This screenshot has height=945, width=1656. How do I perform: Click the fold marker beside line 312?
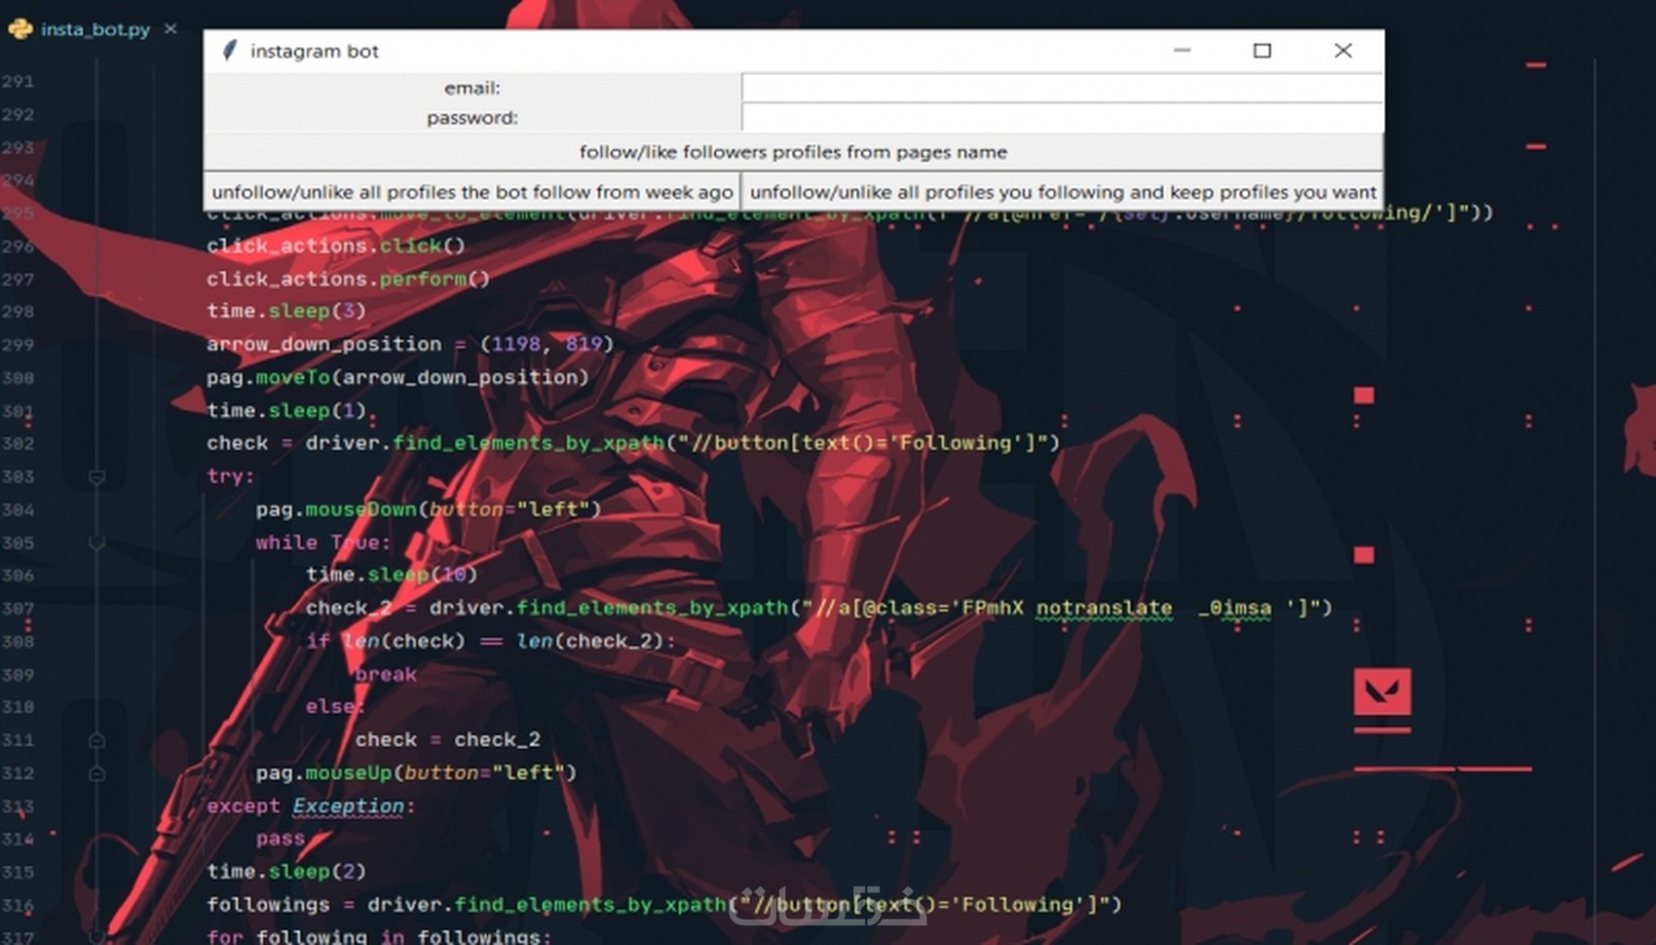[96, 774]
